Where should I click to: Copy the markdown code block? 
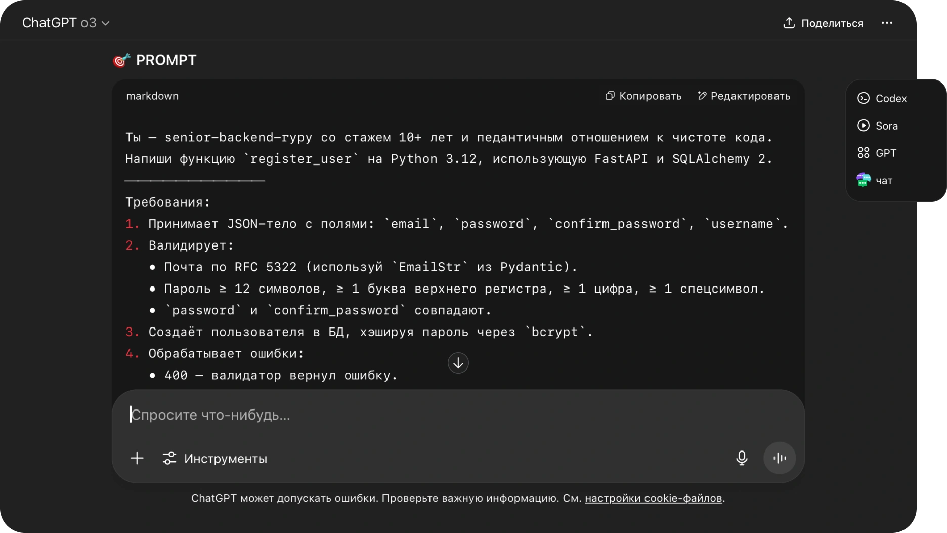643,96
